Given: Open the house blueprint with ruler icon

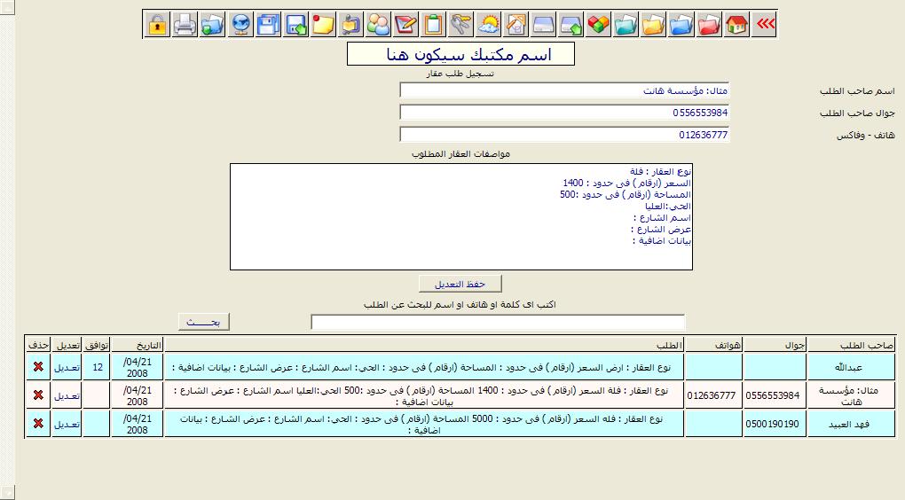Looking at the screenshot, I should click(x=516, y=24).
